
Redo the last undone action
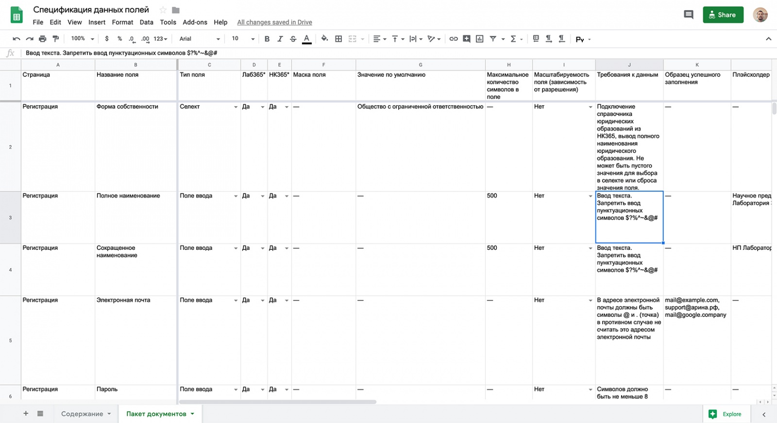30,39
